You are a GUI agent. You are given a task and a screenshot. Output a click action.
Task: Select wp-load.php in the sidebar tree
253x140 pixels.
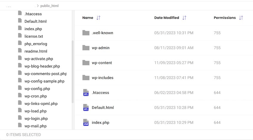pyautogui.click(x=36, y=111)
